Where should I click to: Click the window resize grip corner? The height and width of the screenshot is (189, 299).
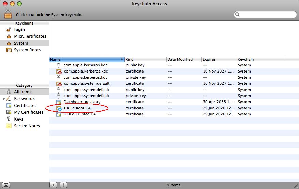tap(296, 186)
